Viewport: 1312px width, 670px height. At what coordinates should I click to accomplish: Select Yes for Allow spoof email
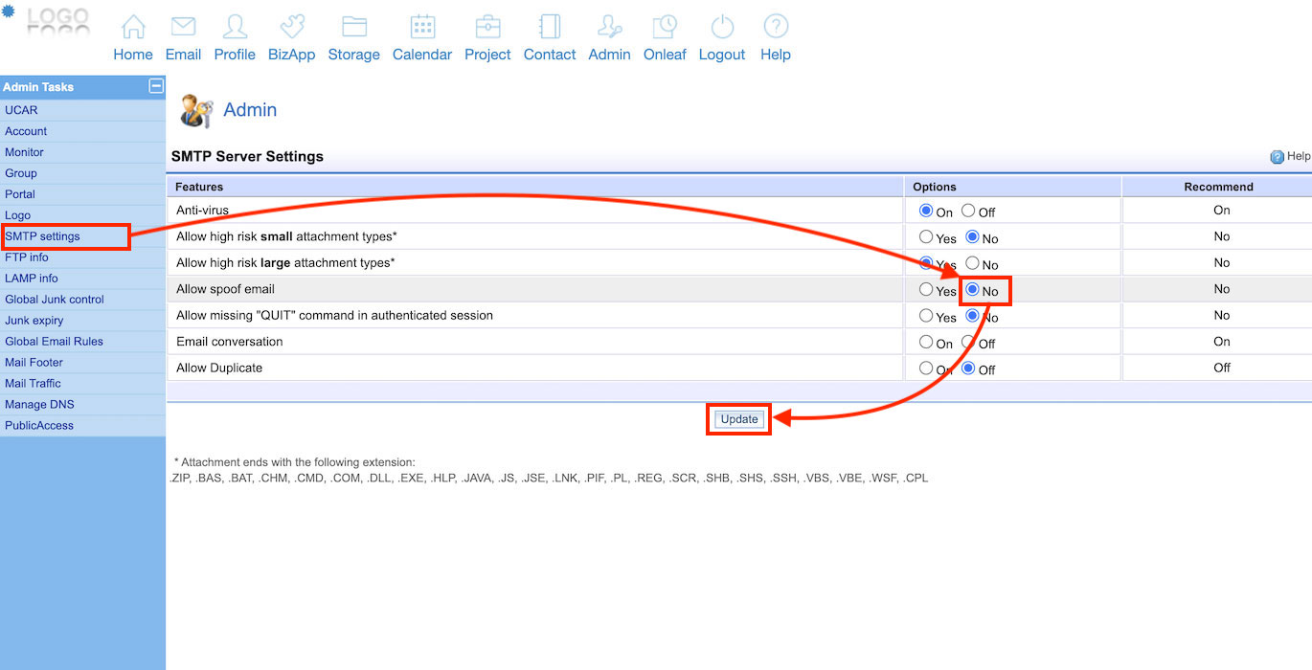pos(926,290)
